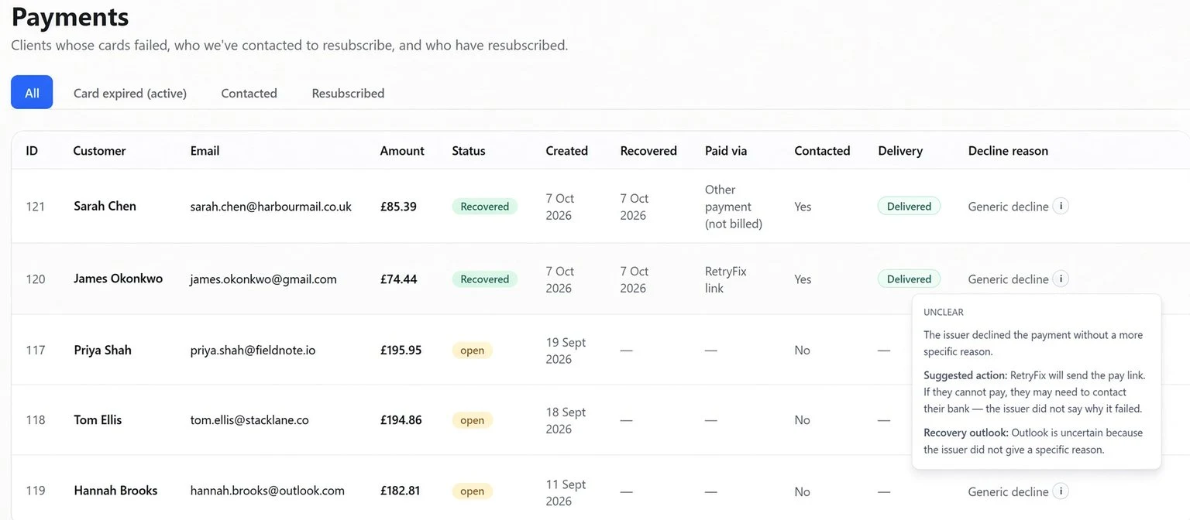Select customer name James Okonkwo

[119, 279]
